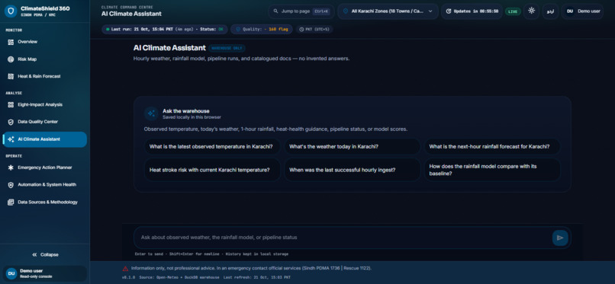Screen dimensions: 615x284
Task: Open Heat & Rain Forecast
Action: click(x=45, y=76)
